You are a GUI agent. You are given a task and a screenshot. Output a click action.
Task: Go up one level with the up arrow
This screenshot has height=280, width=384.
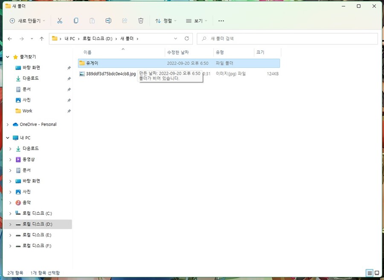click(41, 38)
